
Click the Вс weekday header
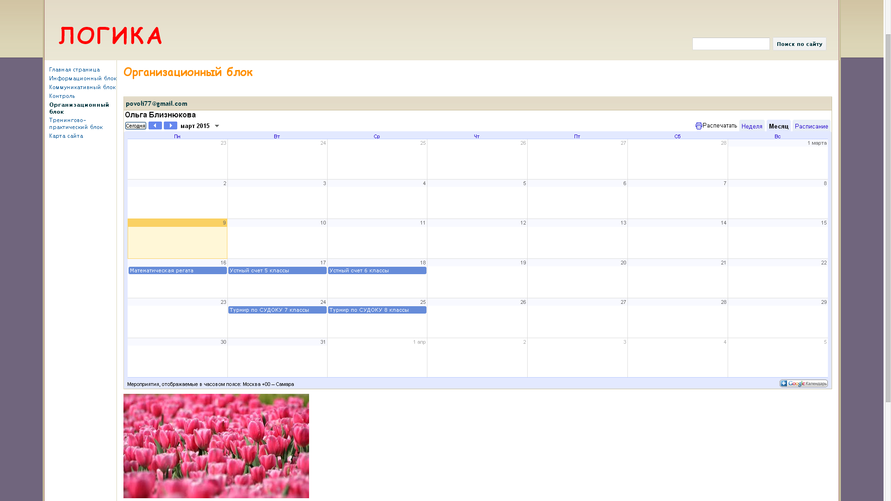[778, 136]
